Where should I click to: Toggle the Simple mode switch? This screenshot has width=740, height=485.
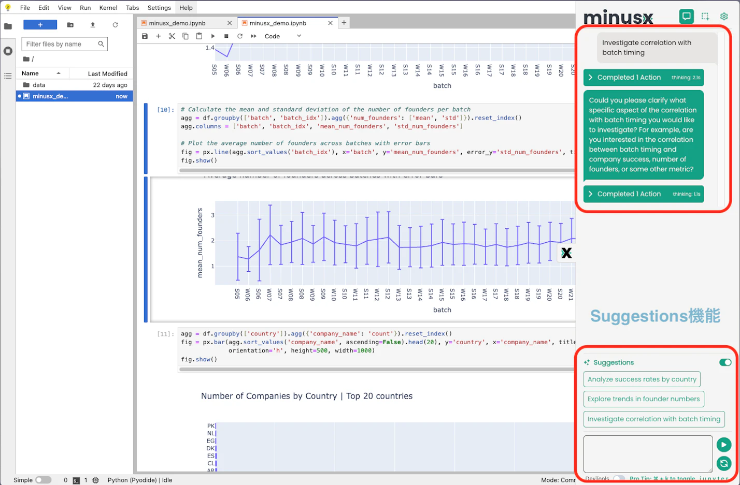(x=43, y=480)
